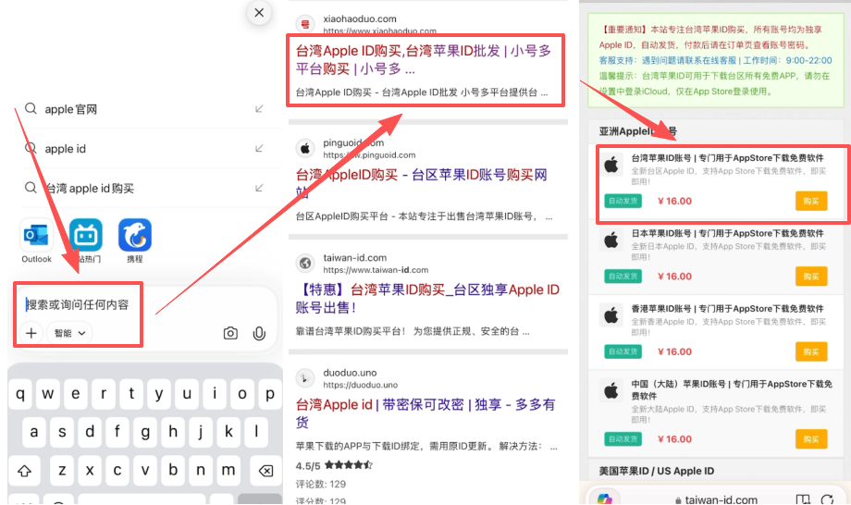851x505 pixels.
Task: Buy the 台湾苹果ID账号 with 购买 button
Action: tap(811, 202)
